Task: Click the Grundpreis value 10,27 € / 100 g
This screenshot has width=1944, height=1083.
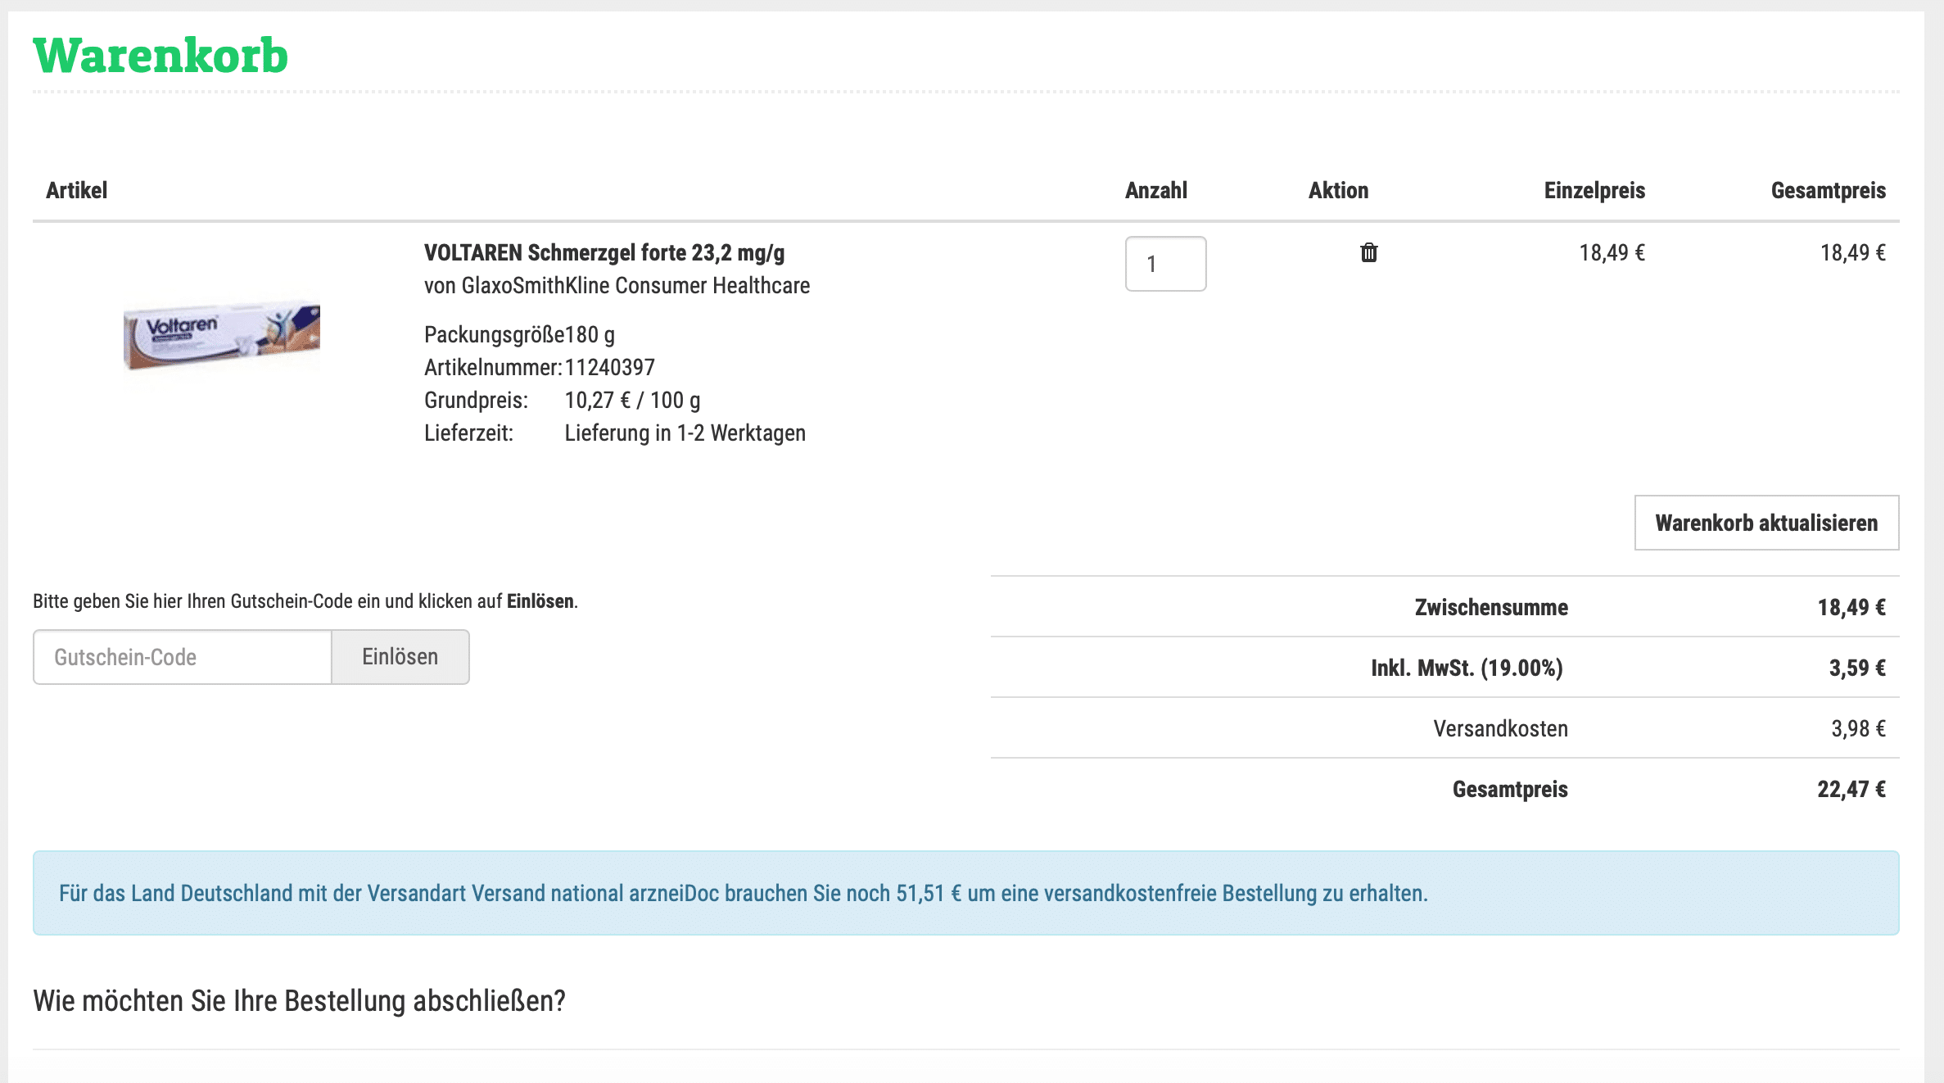Action: coord(632,400)
